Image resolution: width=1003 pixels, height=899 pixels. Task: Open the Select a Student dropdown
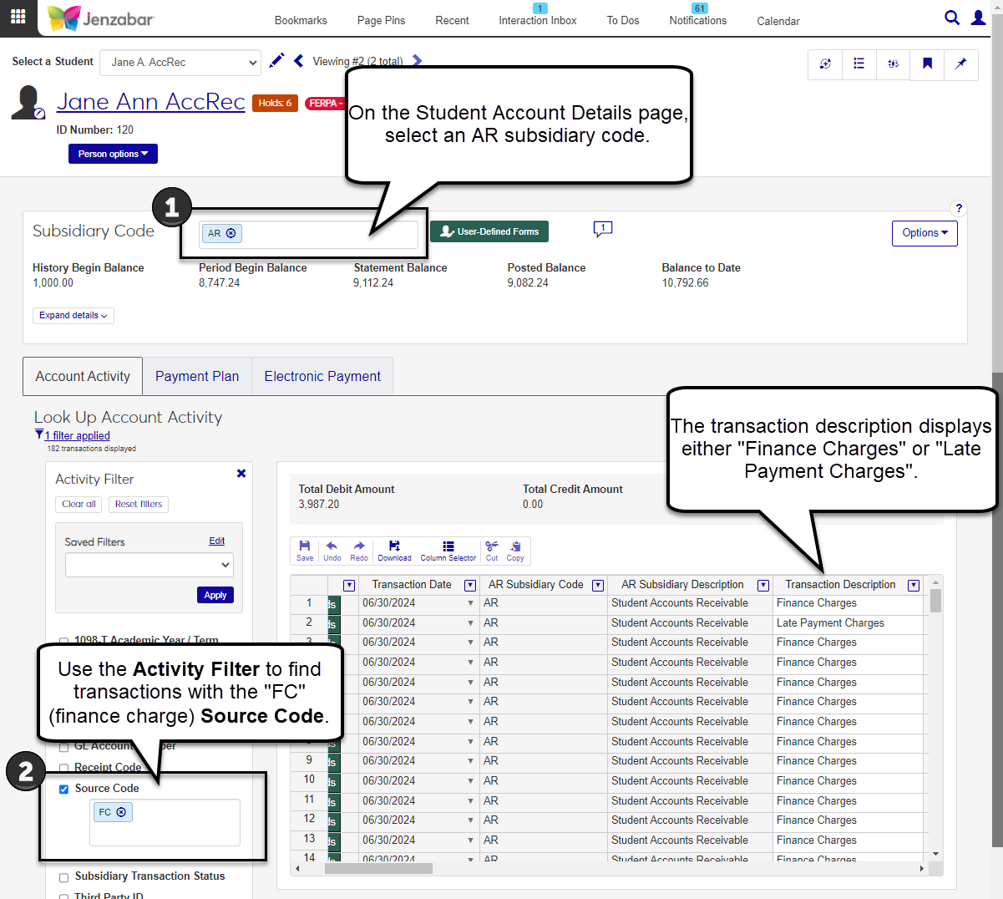coord(184,63)
